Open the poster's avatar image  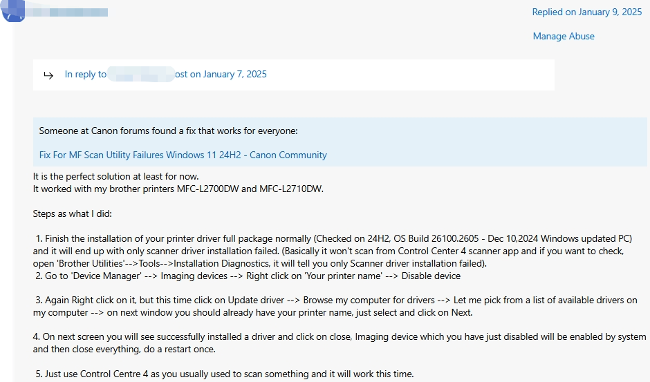(x=13, y=10)
